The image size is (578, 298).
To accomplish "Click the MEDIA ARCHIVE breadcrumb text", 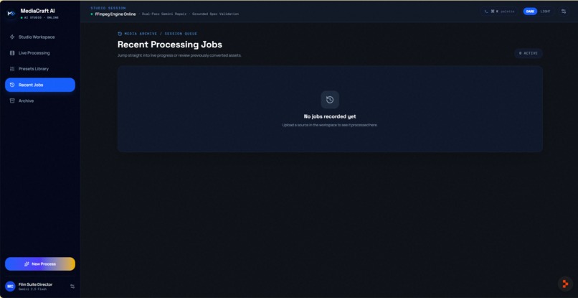I will [x=141, y=34].
